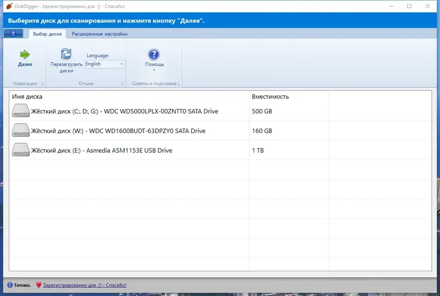Click the Готово status text
The height and width of the screenshot is (296, 440).
(x=23, y=285)
